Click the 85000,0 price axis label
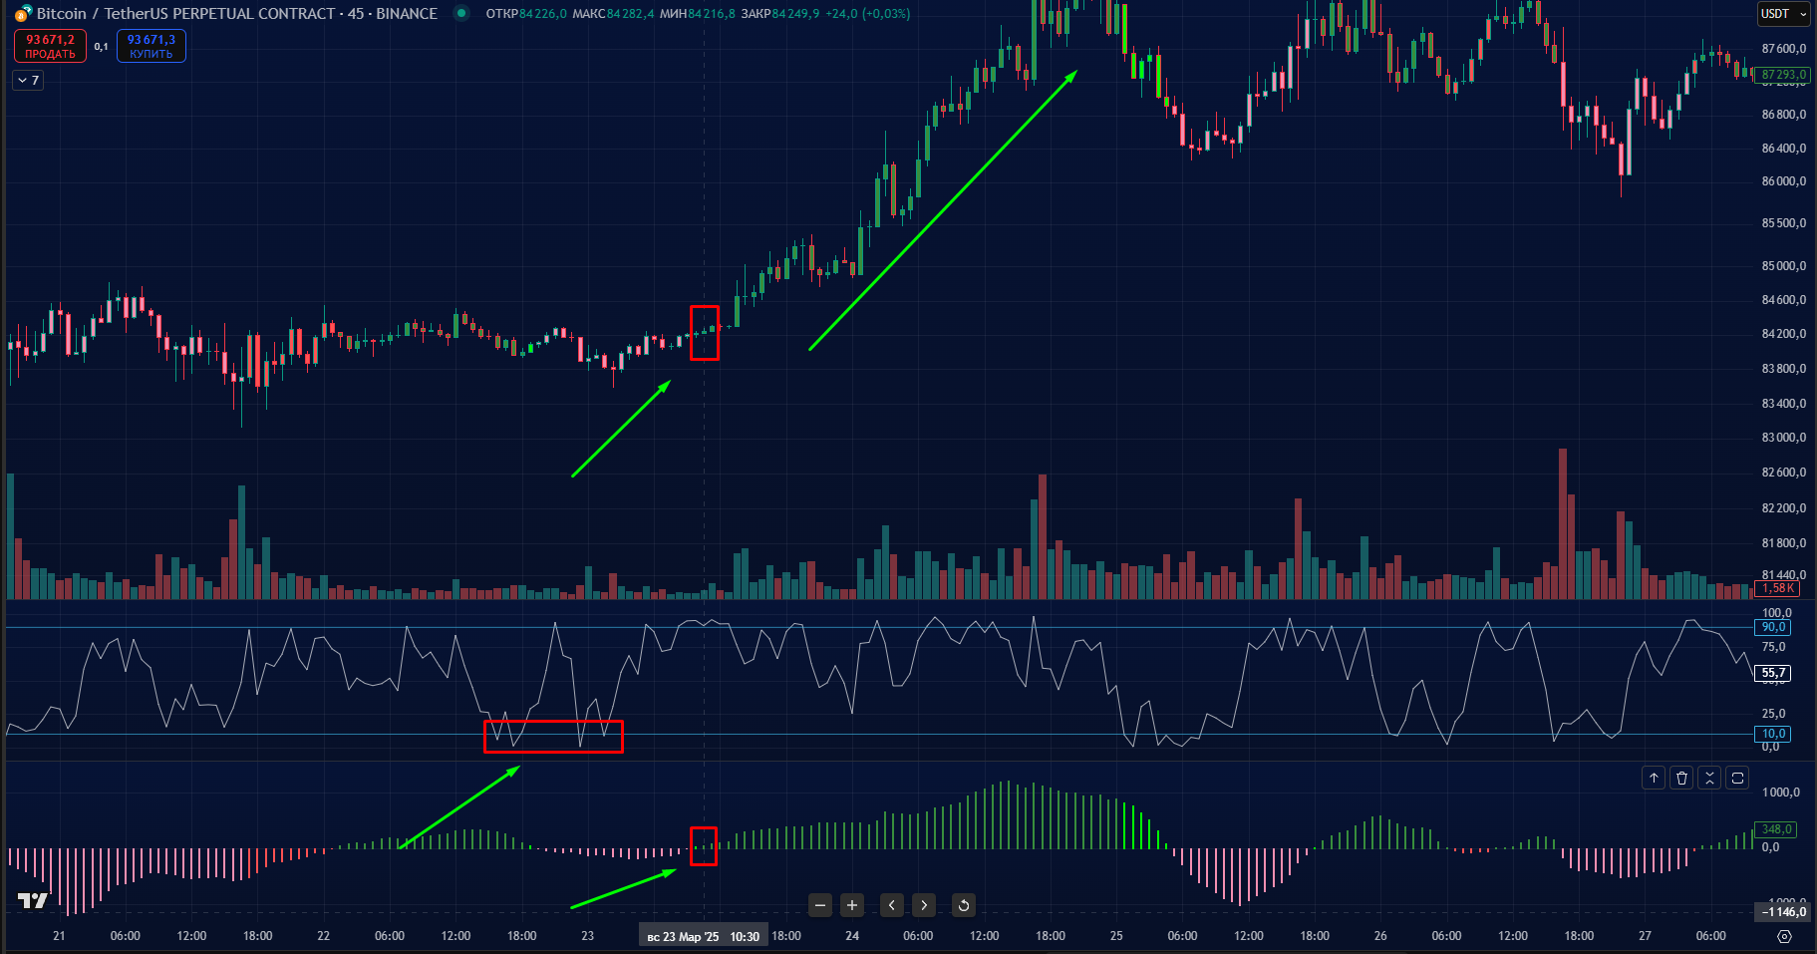Screen dimensions: 1817x954 tap(1783, 266)
